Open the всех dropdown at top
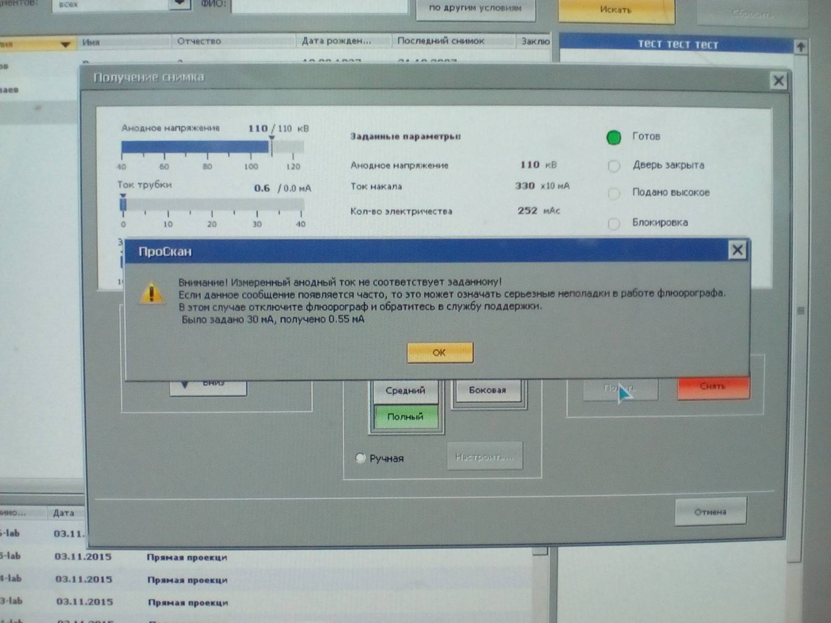The image size is (831, 623). click(179, 4)
